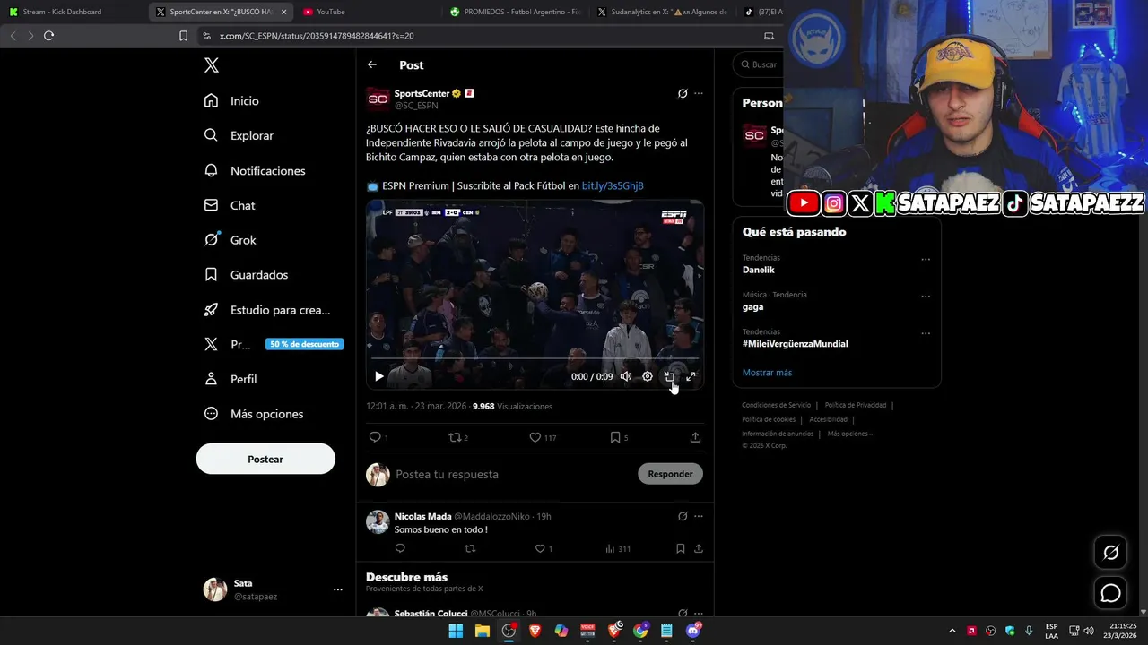Expand video to fullscreen

click(x=691, y=376)
